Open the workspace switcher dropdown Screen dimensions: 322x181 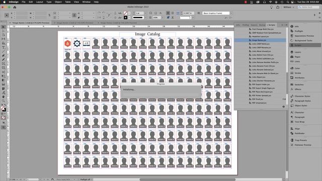click(x=288, y=7)
